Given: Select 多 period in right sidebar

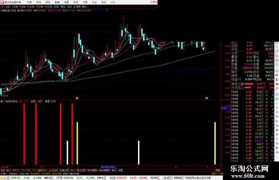Looking at the screenshot, I should coord(277,144).
